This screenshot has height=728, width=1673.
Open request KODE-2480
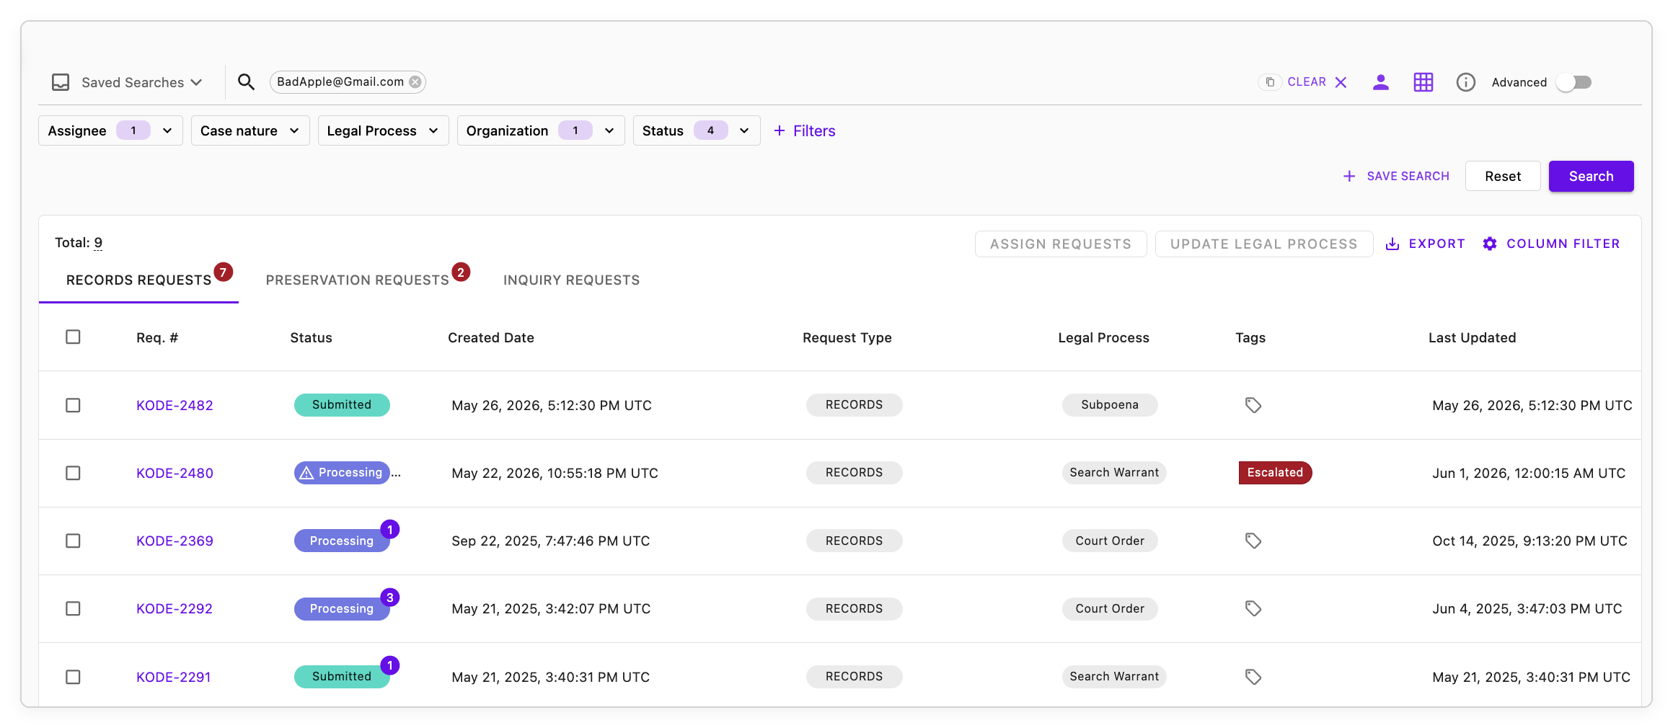tap(175, 473)
